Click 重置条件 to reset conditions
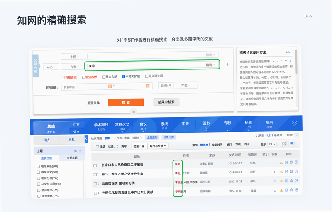The height and width of the screenshot is (212, 332). click(x=93, y=103)
